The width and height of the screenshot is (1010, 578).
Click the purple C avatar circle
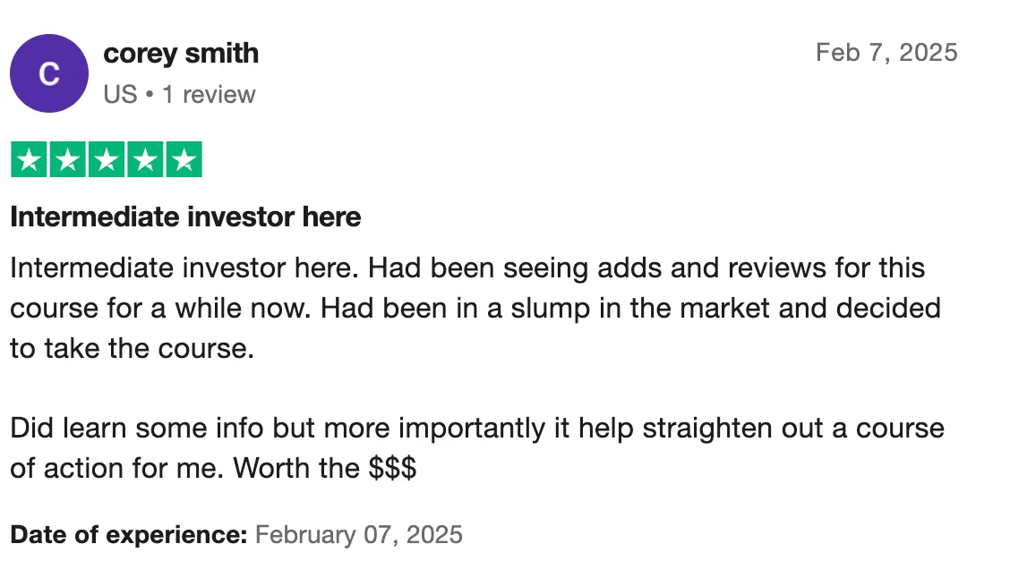point(49,73)
